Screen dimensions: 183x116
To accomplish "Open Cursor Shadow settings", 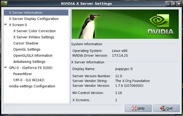I will pos(26,43).
